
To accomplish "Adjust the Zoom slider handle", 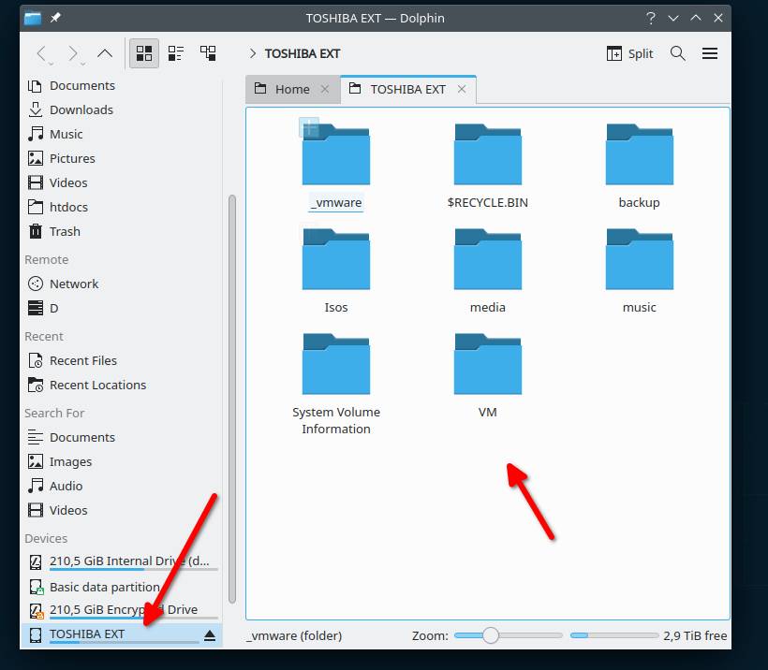I will click(x=490, y=635).
